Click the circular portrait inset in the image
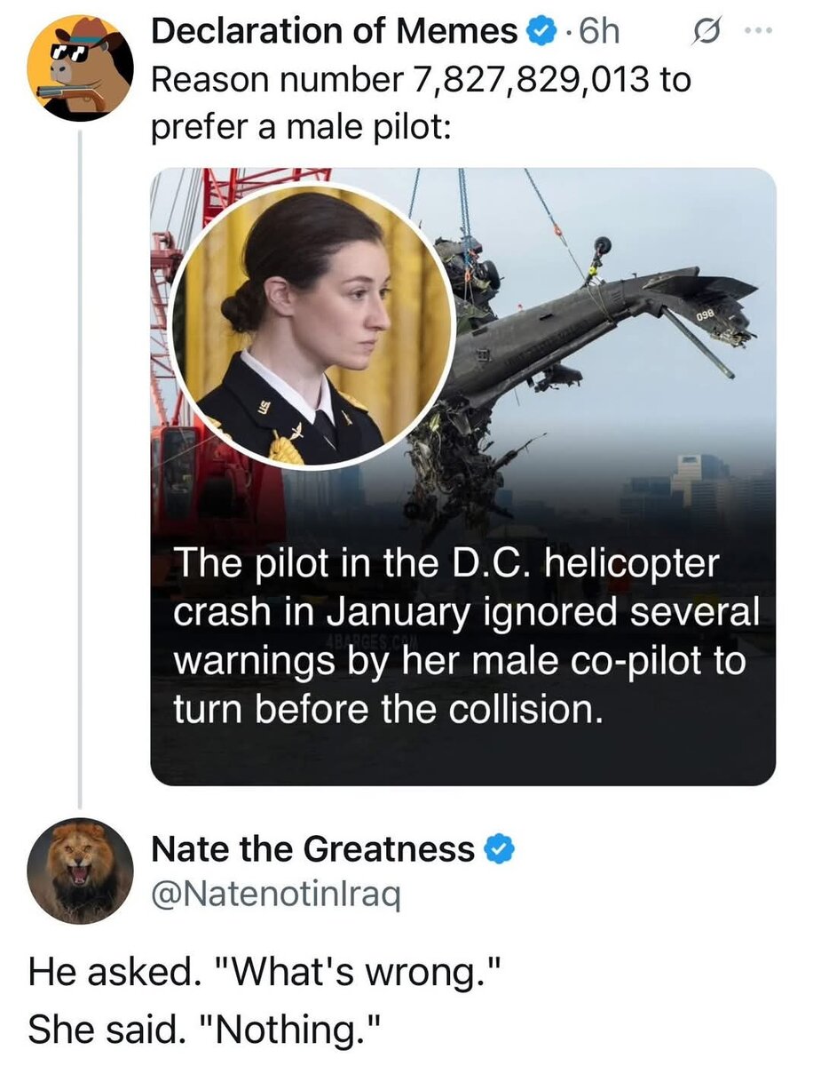 coord(312,326)
